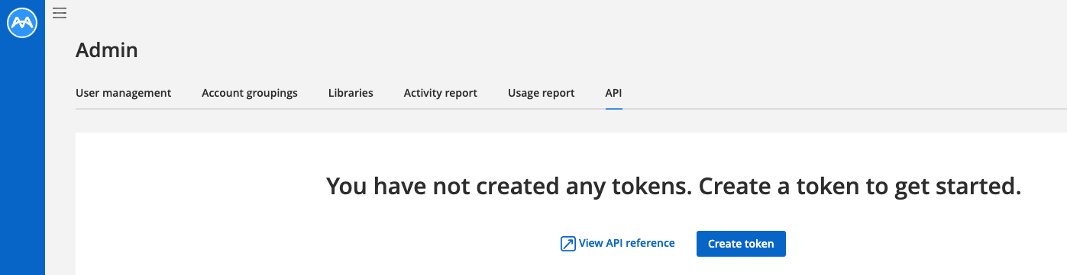Select the API tab
The image size is (1067, 275).
point(614,93)
